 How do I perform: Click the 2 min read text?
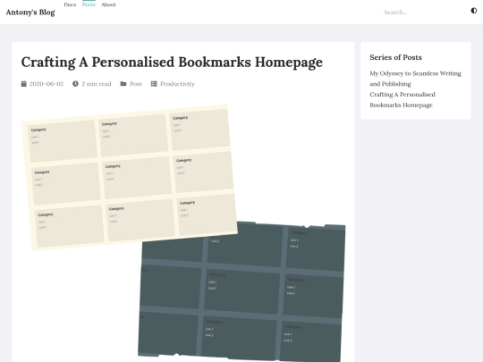pos(97,84)
